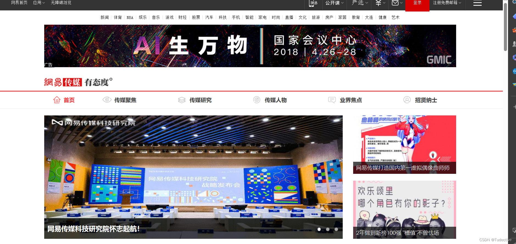The width and height of the screenshot is (516, 244).
Task: Go to 网易首页 link
Action: (x=19, y=3)
